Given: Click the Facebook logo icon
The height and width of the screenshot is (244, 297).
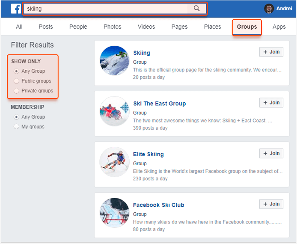Looking at the screenshot, I should coord(16,9).
